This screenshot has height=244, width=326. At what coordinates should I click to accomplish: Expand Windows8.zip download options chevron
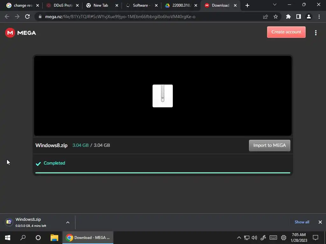[x=68, y=222]
